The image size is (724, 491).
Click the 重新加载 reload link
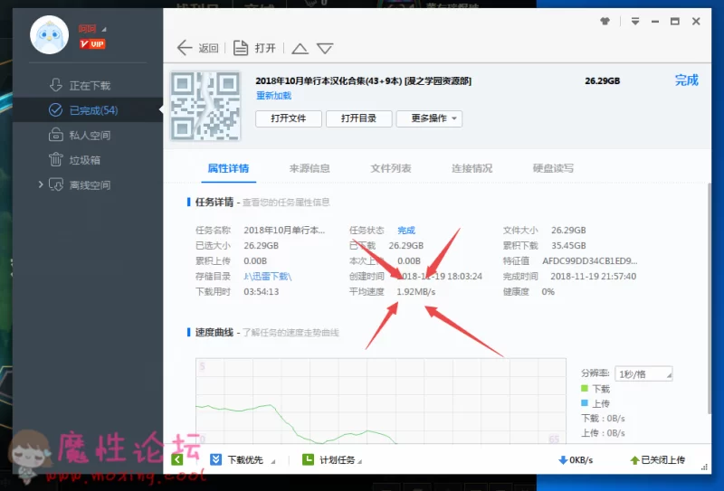click(x=274, y=96)
